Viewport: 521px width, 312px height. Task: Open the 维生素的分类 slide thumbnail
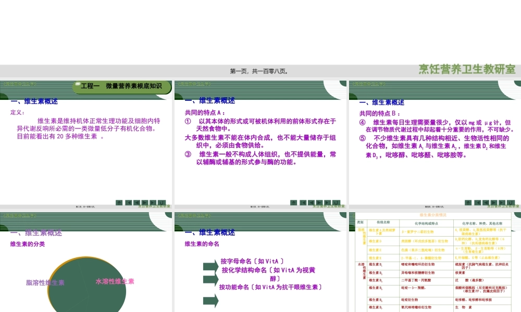click(x=86, y=260)
